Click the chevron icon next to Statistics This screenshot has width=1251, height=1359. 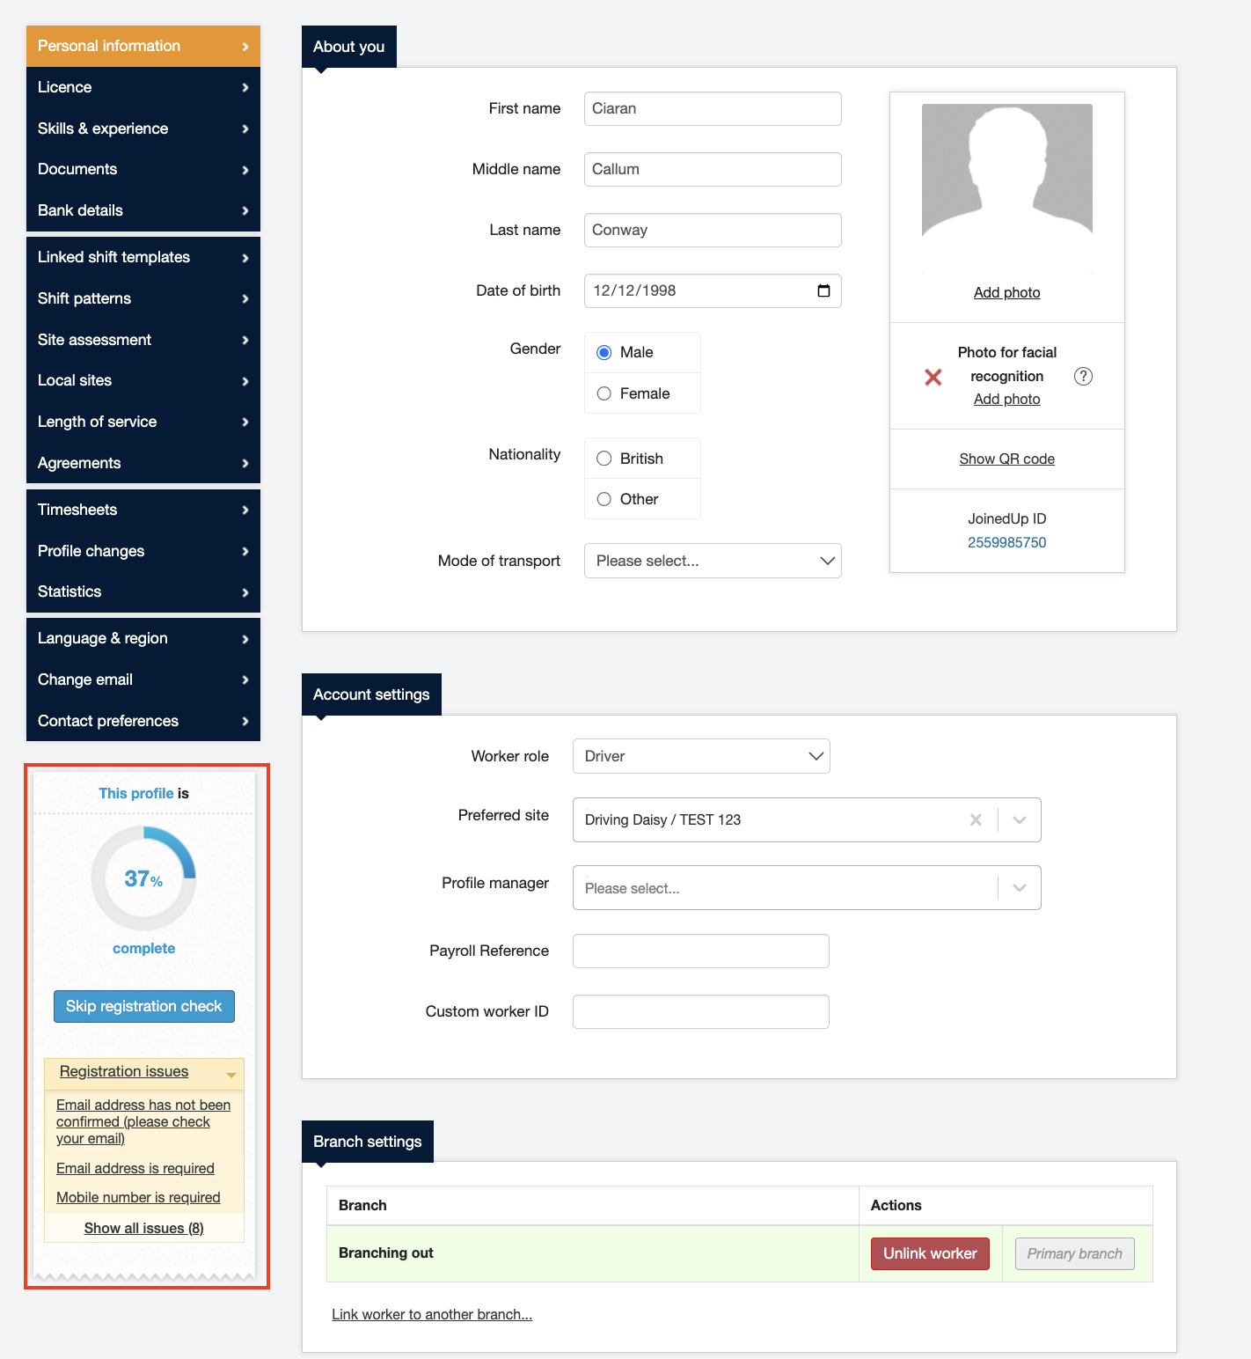245,592
